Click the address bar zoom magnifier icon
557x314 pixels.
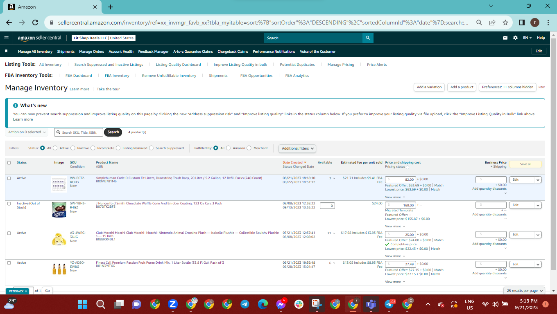[479, 22]
